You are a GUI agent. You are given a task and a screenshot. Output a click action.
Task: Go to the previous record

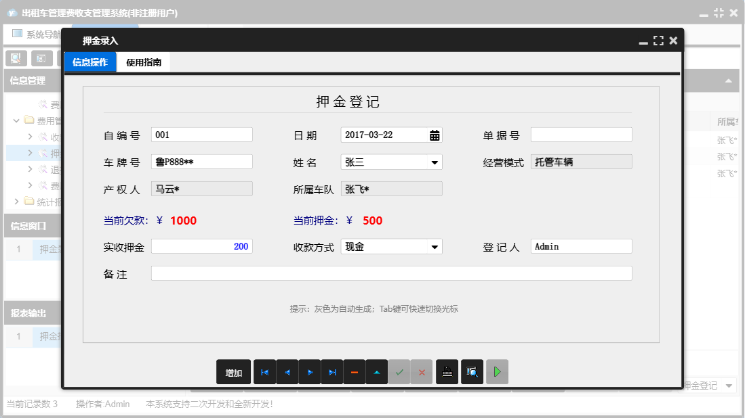[287, 371]
